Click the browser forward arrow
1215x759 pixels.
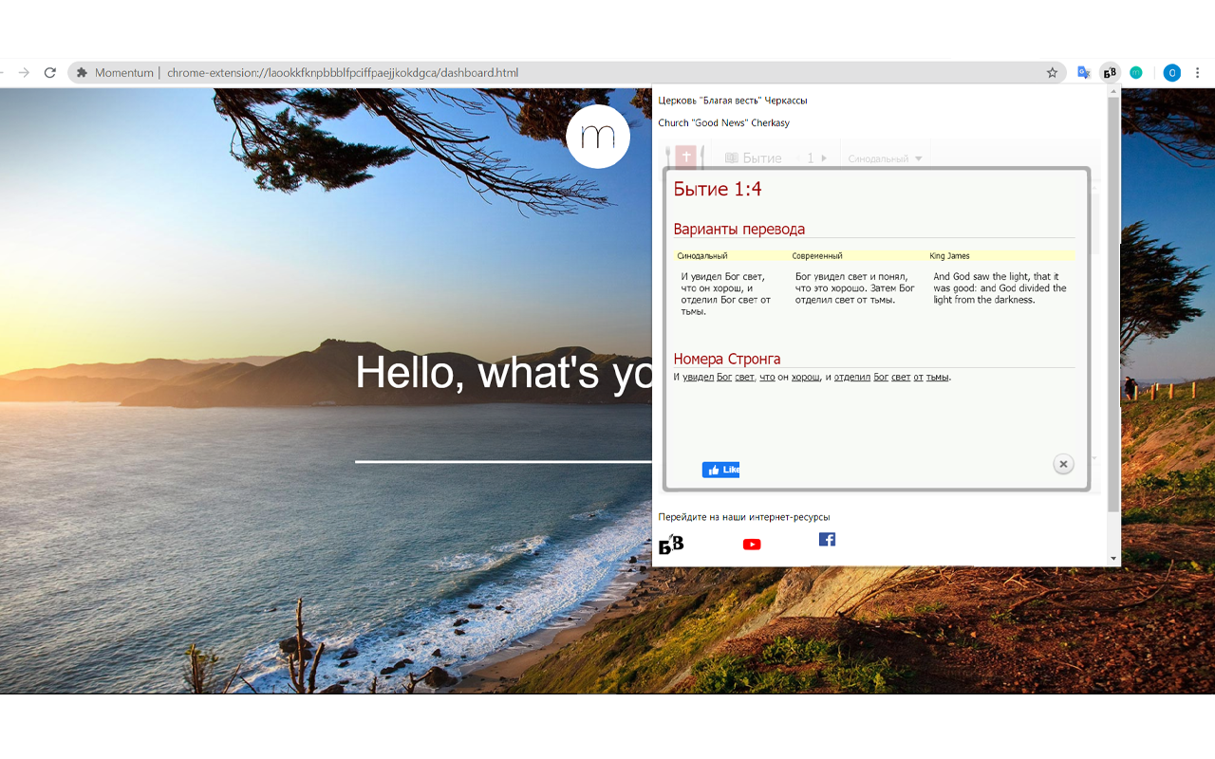click(x=24, y=72)
